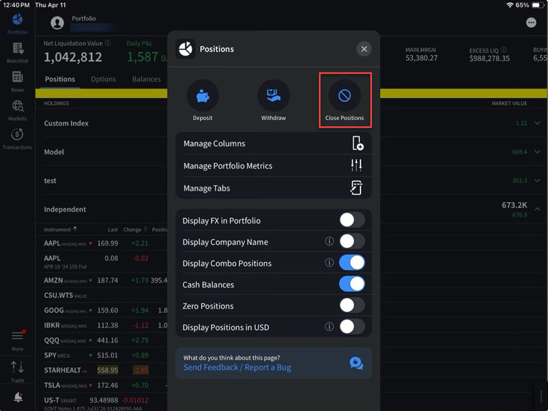Switch to the Balances tab
The width and height of the screenshot is (548, 411).
click(146, 79)
